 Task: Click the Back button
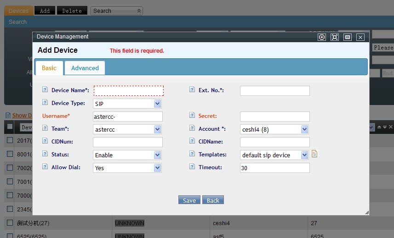point(213,200)
